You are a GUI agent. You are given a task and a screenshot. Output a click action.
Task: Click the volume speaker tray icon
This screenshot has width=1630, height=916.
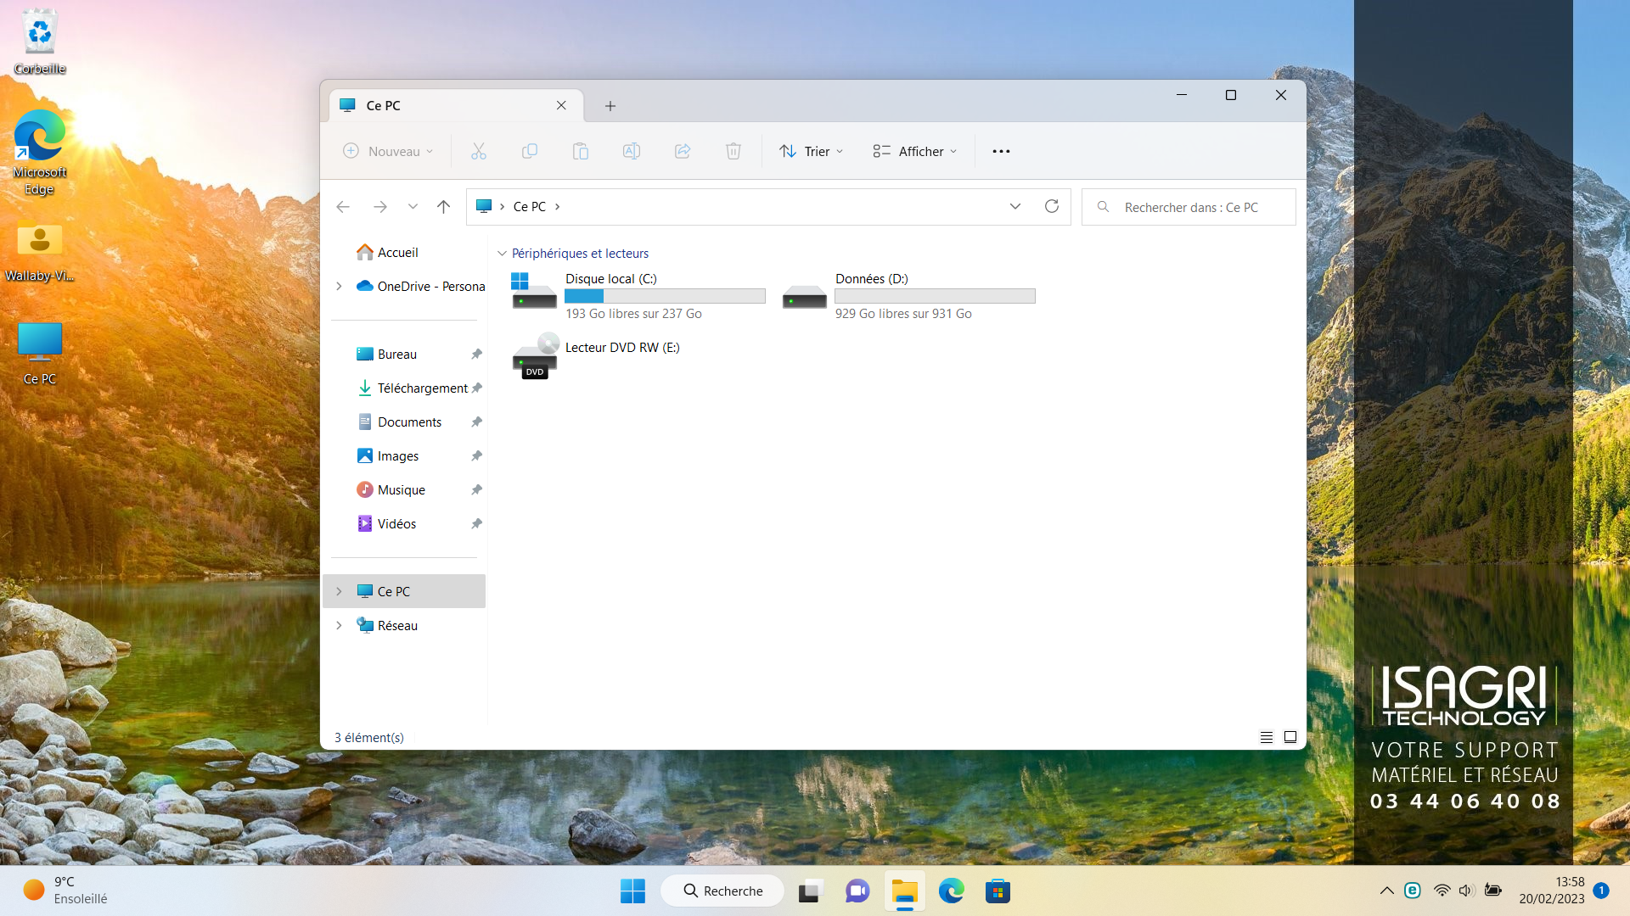[x=1466, y=891]
